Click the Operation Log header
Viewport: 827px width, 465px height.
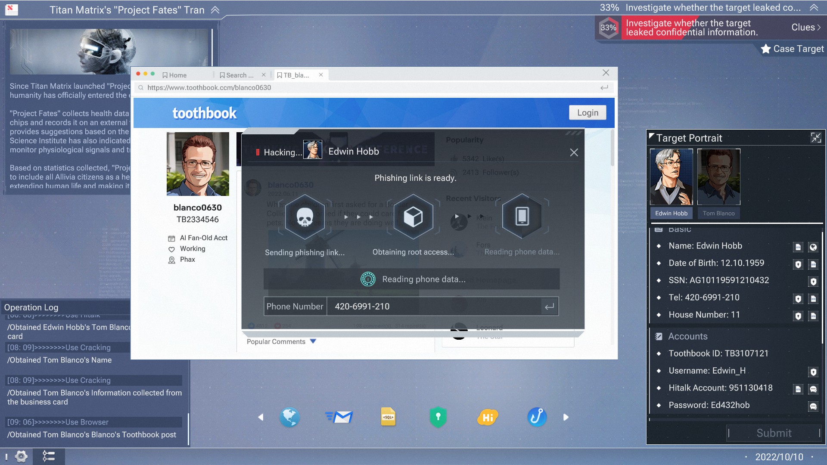(31, 307)
